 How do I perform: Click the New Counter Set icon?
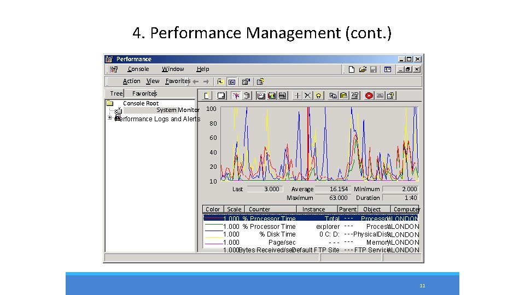[x=207, y=96]
